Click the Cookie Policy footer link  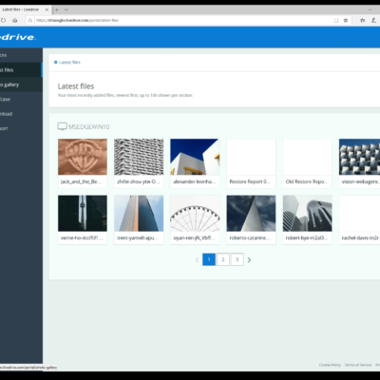[x=330, y=365]
